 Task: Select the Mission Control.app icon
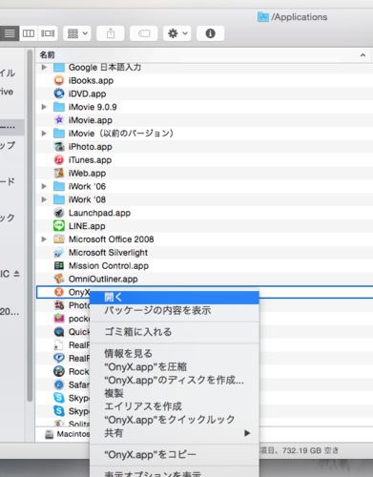(59, 265)
